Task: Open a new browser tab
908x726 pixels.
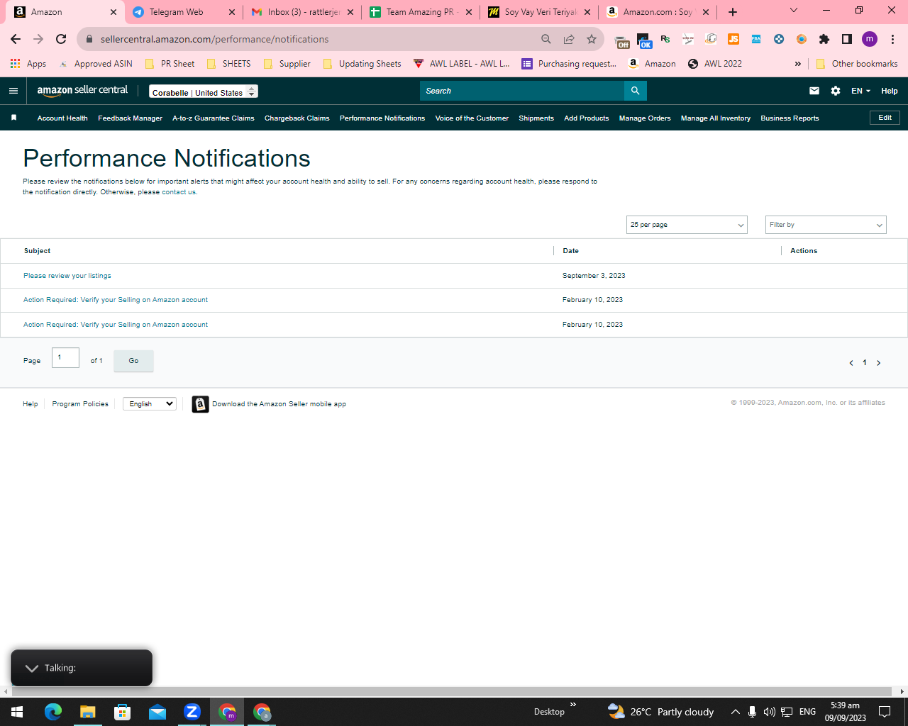Action: tap(733, 12)
